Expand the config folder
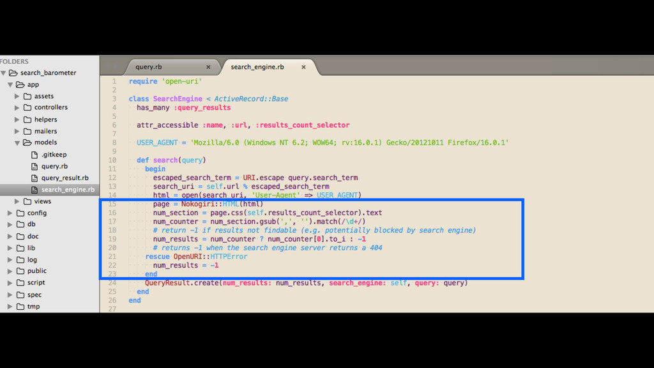The width and height of the screenshot is (654, 368). (x=10, y=213)
